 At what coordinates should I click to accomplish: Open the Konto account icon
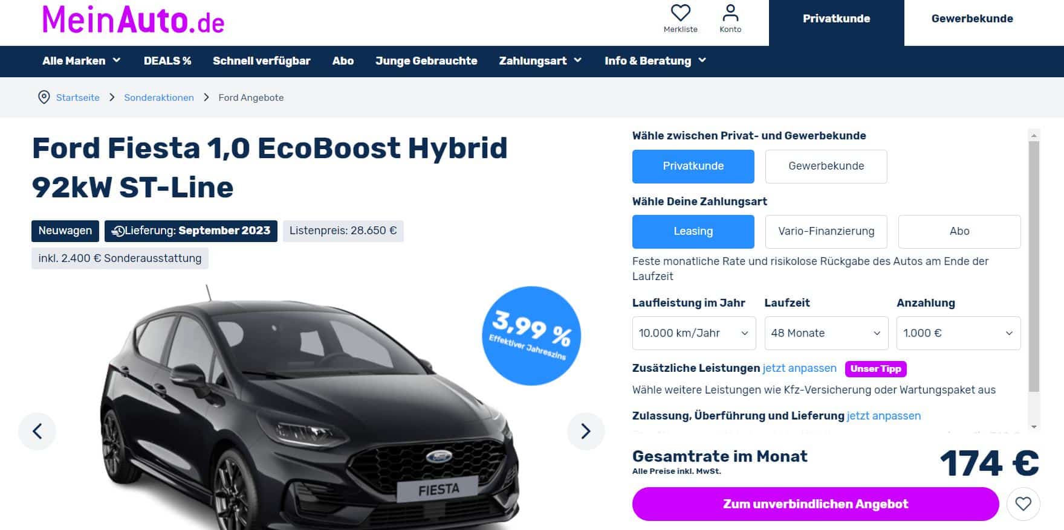(730, 13)
